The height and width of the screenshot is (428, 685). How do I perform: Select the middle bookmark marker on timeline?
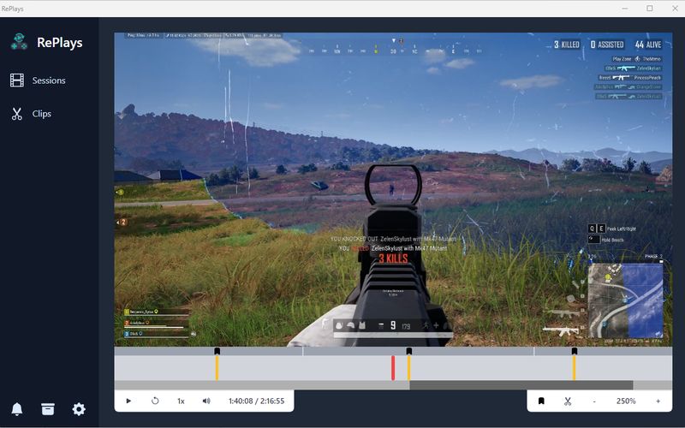pos(409,351)
